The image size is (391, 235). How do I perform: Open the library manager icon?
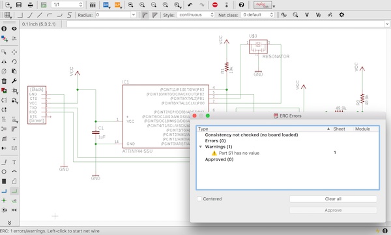click(93, 5)
